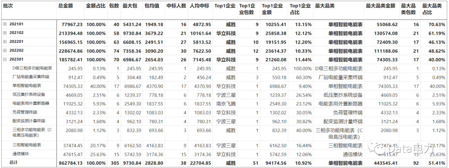449x168 pixels.
Task: Click 威胜 in the 总计 row
Action: click(231, 163)
